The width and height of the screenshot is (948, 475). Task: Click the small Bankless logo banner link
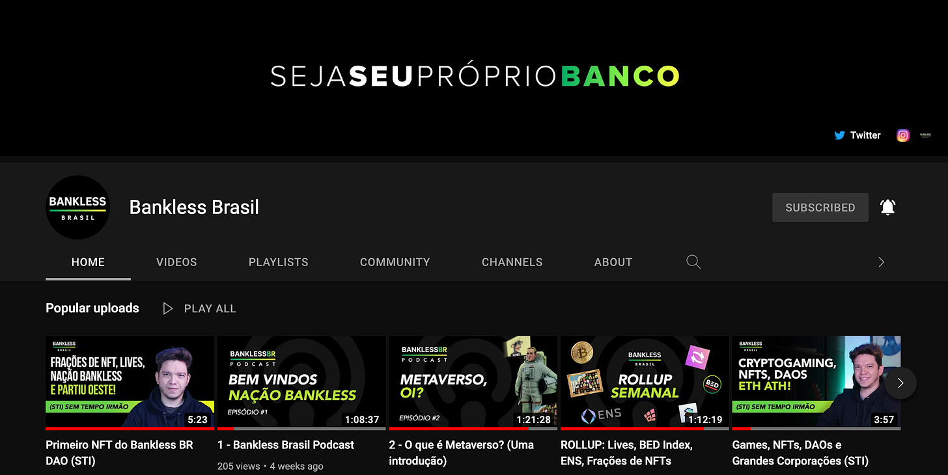pyautogui.click(x=925, y=135)
